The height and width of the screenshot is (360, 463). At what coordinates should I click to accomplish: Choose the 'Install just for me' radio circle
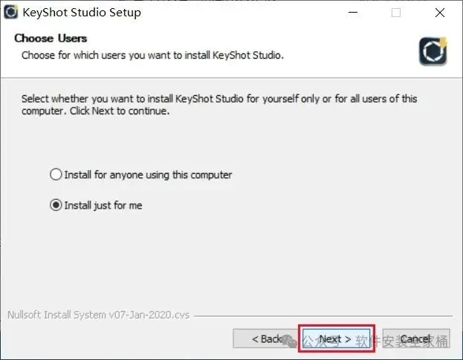56,206
